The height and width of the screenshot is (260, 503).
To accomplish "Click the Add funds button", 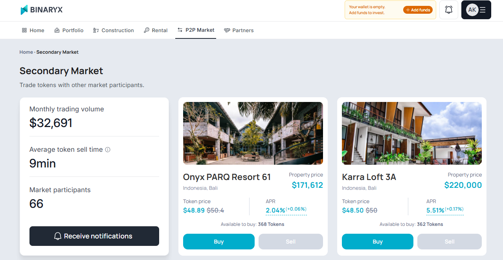I will (x=418, y=10).
